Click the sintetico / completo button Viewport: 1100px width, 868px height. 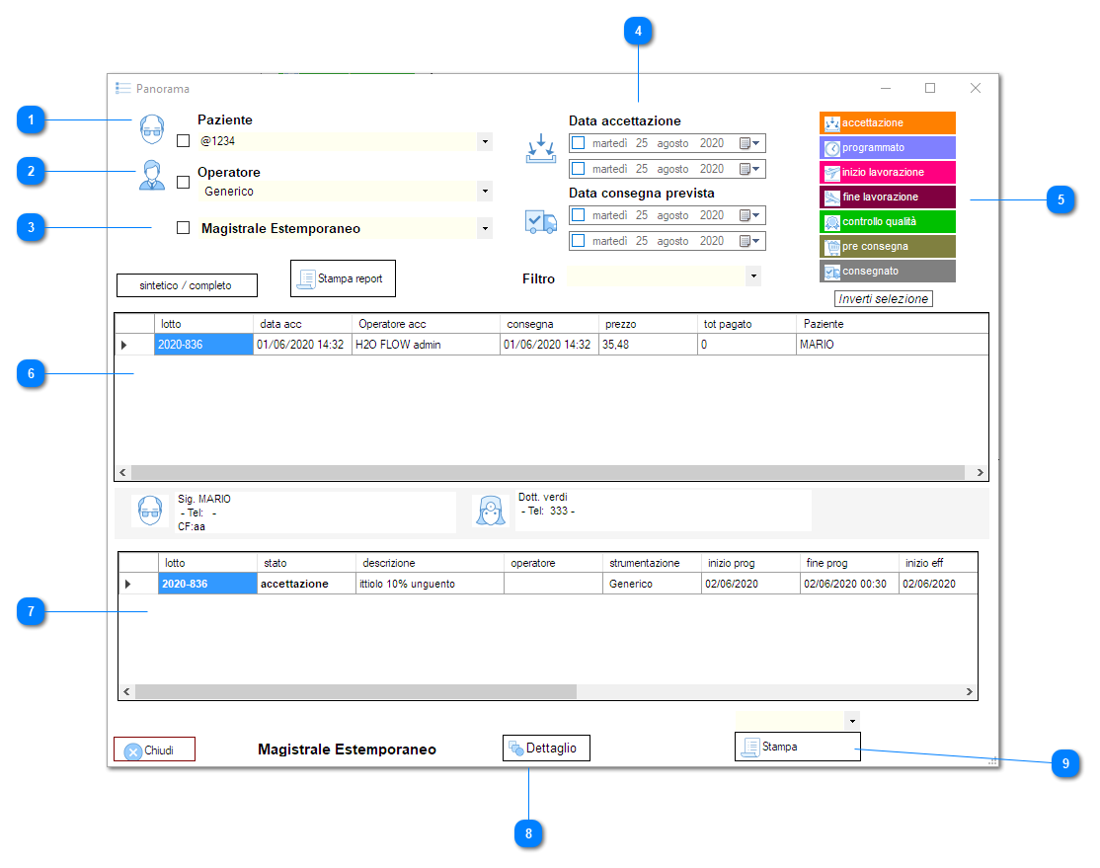187,285
